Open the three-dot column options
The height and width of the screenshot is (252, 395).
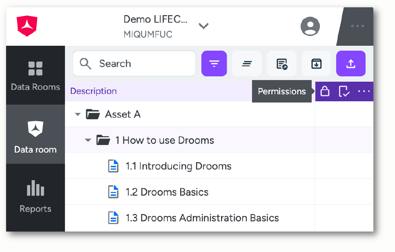click(x=364, y=91)
